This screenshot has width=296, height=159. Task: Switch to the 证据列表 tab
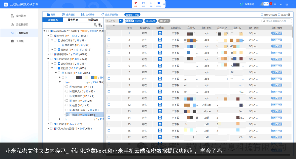(53, 20)
